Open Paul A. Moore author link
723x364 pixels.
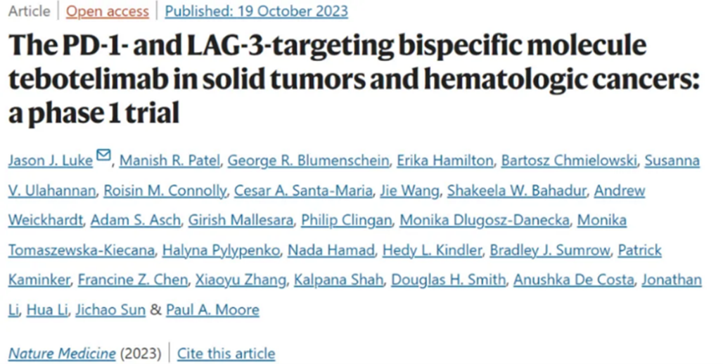(x=212, y=310)
